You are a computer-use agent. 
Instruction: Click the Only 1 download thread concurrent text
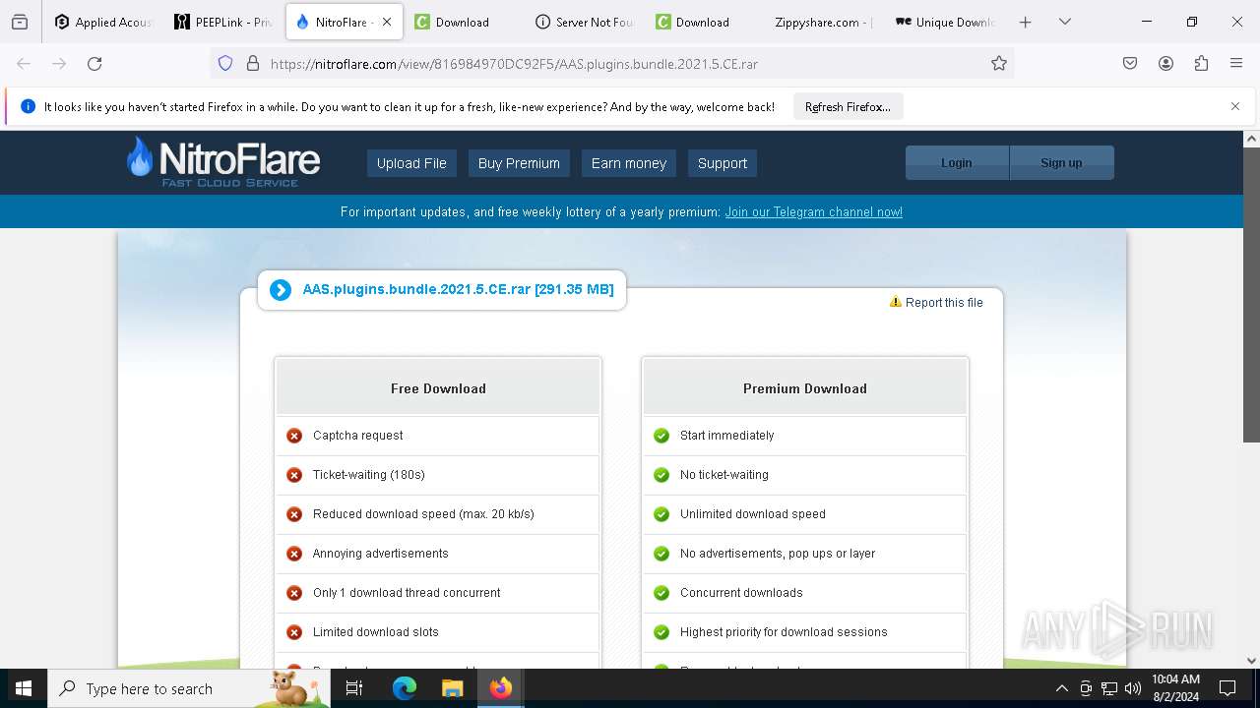(407, 593)
